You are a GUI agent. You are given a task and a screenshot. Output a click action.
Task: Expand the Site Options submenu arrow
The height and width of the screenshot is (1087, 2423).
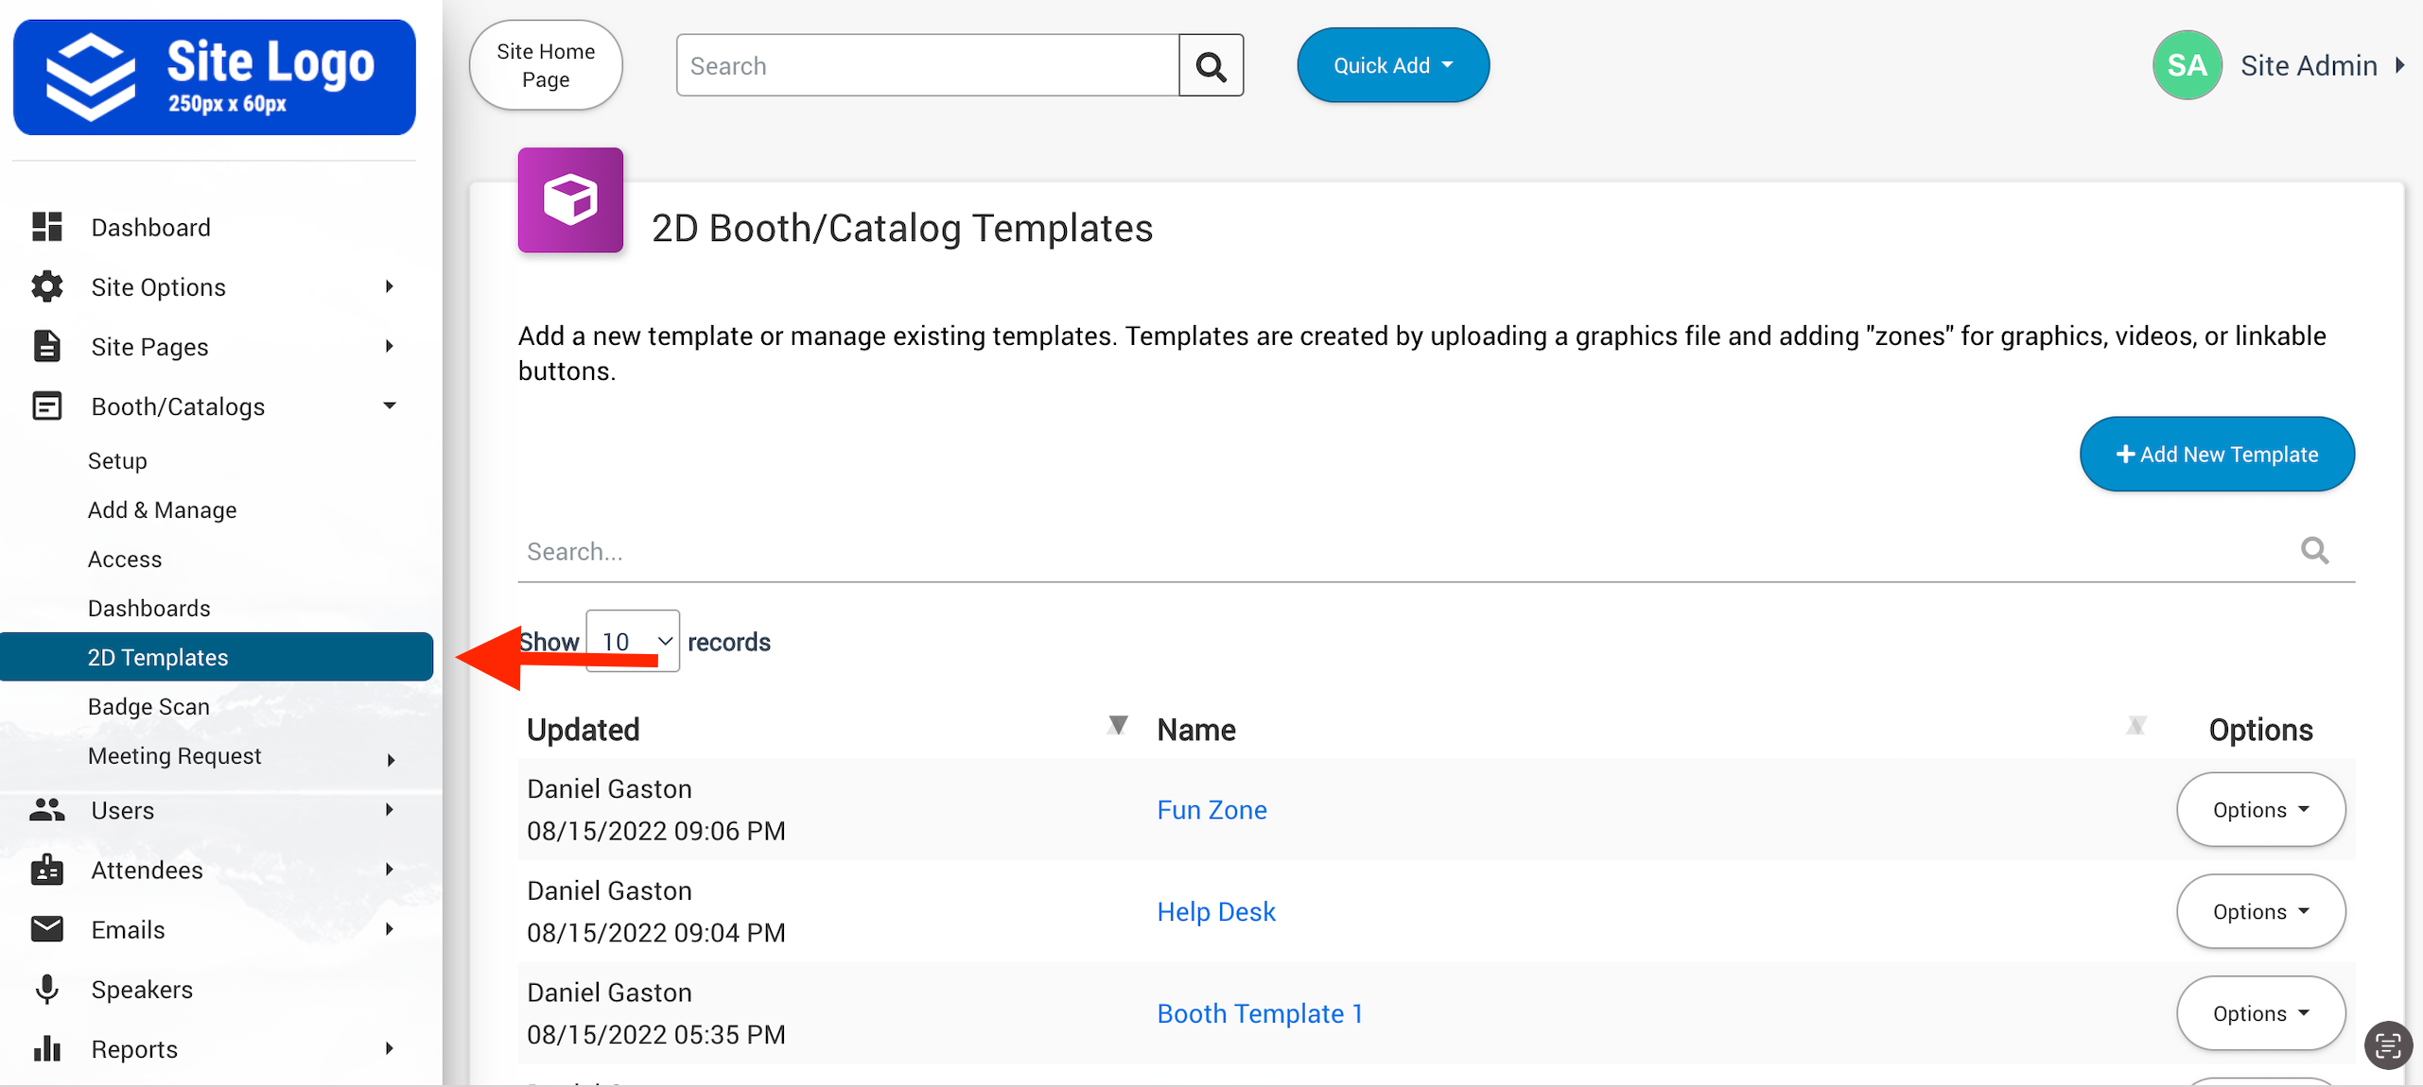pos(389,286)
